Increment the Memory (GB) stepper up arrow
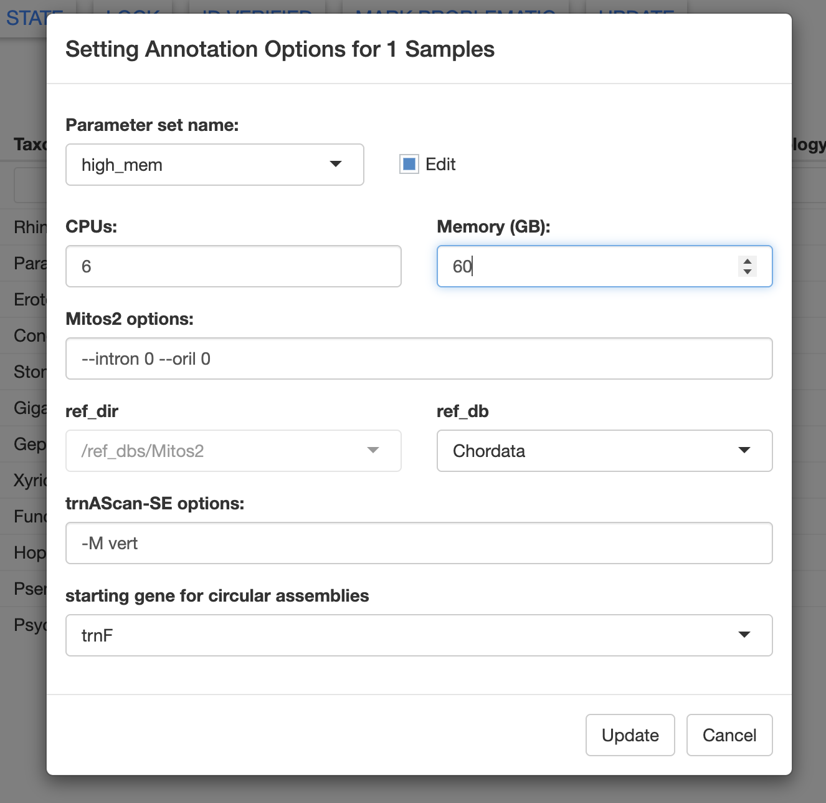826x803 pixels. 748,261
